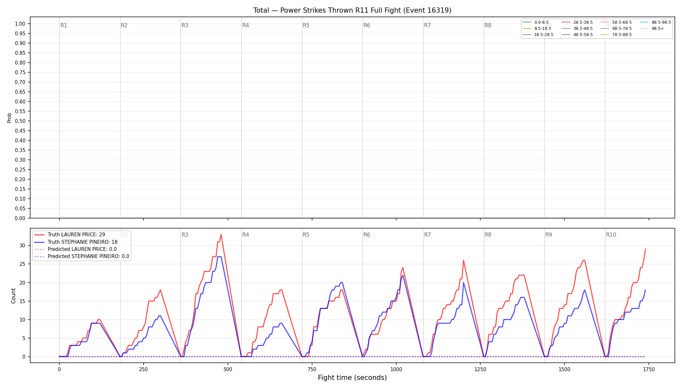Click the 1750 tick on time axis
This screenshot has height=389, width=682.
[649, 369]
